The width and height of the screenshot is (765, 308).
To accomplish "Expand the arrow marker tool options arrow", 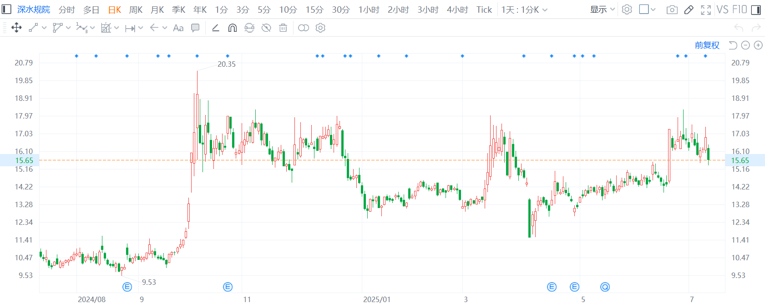I will click(165, 28).
